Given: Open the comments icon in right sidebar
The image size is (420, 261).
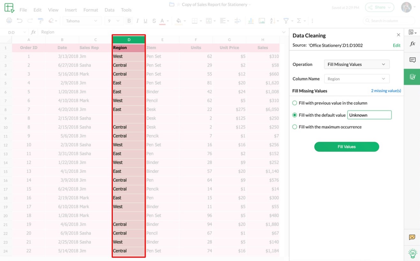Looking at the screenshot, I should [x=412, y=60].
